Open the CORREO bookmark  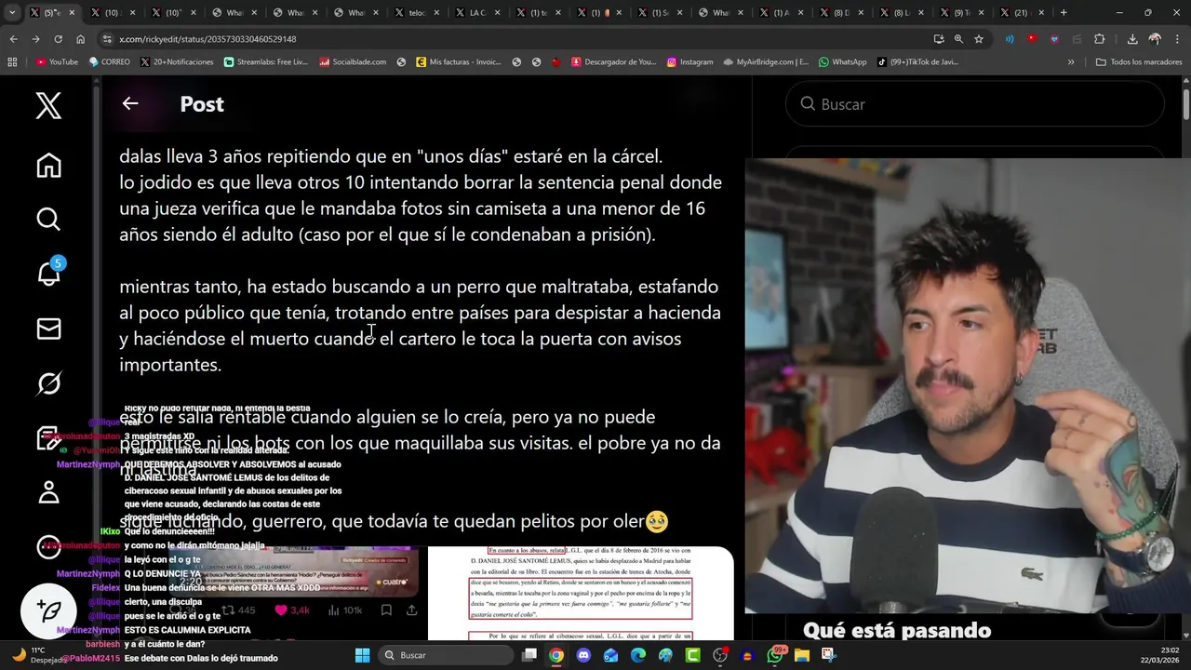109,62
